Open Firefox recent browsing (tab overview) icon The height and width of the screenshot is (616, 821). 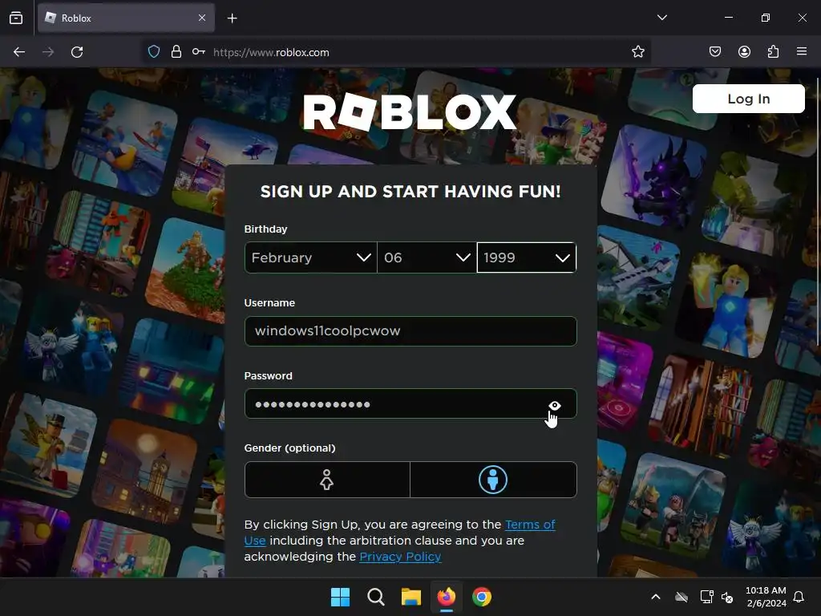coord(16,18)
